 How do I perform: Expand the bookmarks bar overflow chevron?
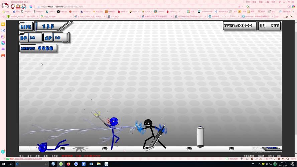[293, 12]
